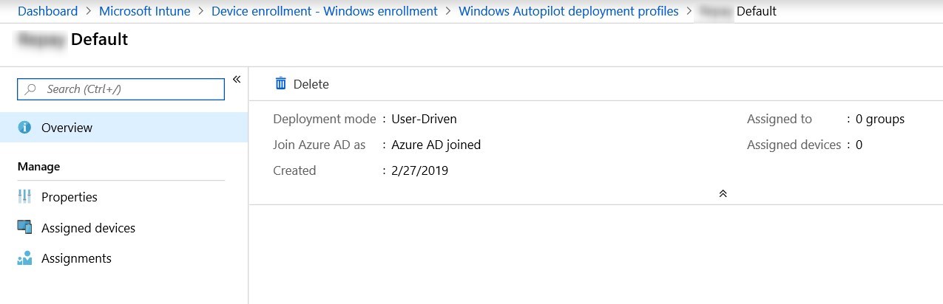Open the Overview menu item
Image resolution: width=943 pixels, height=304 pixels.
[x=124, y=128]
